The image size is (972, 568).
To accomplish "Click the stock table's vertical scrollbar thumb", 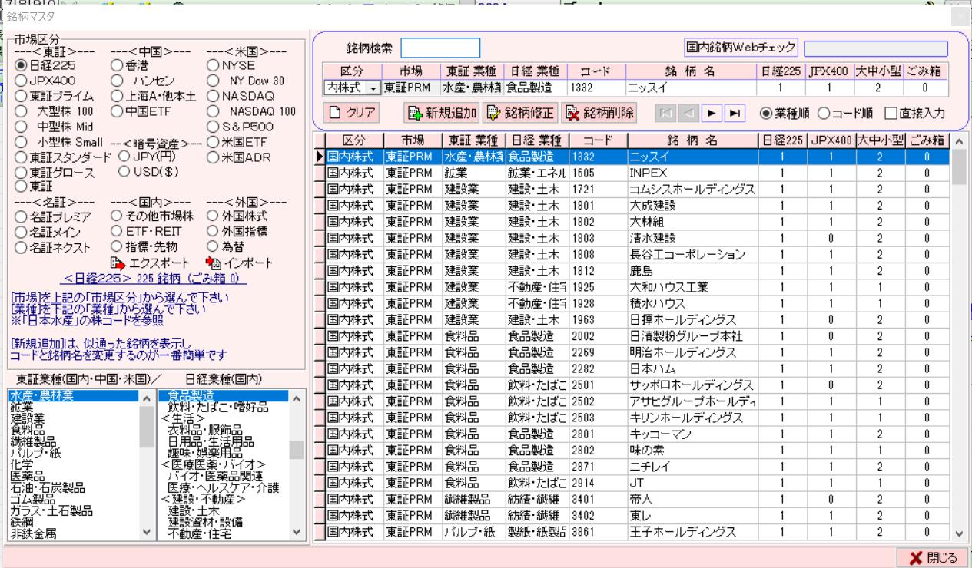I will click(x=959, y=167).
